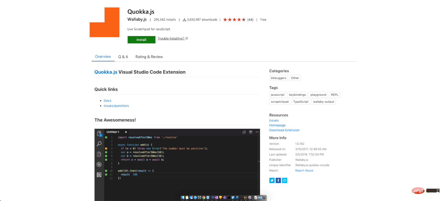Click the release date 3/15/2017, 12:48:55 AM
Image resolution: width=443 pixels, height=201 pixels.
click(311, 149)
